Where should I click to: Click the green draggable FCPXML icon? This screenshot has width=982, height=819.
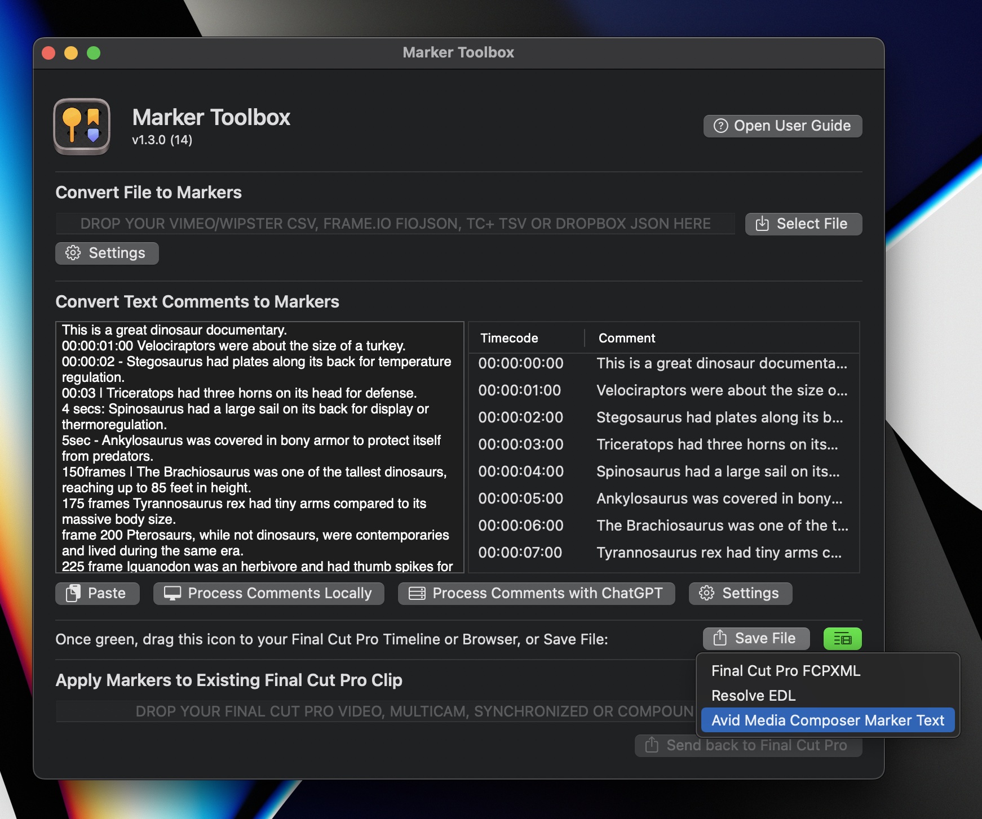tap(842, 639)
